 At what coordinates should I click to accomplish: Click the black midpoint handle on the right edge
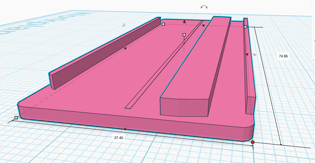coord(247,54)
